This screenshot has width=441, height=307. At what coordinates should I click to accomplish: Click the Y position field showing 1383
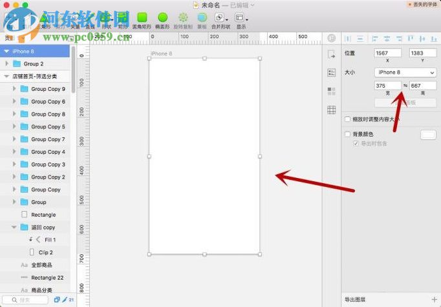pyautogui.click(x=423, y=53)
